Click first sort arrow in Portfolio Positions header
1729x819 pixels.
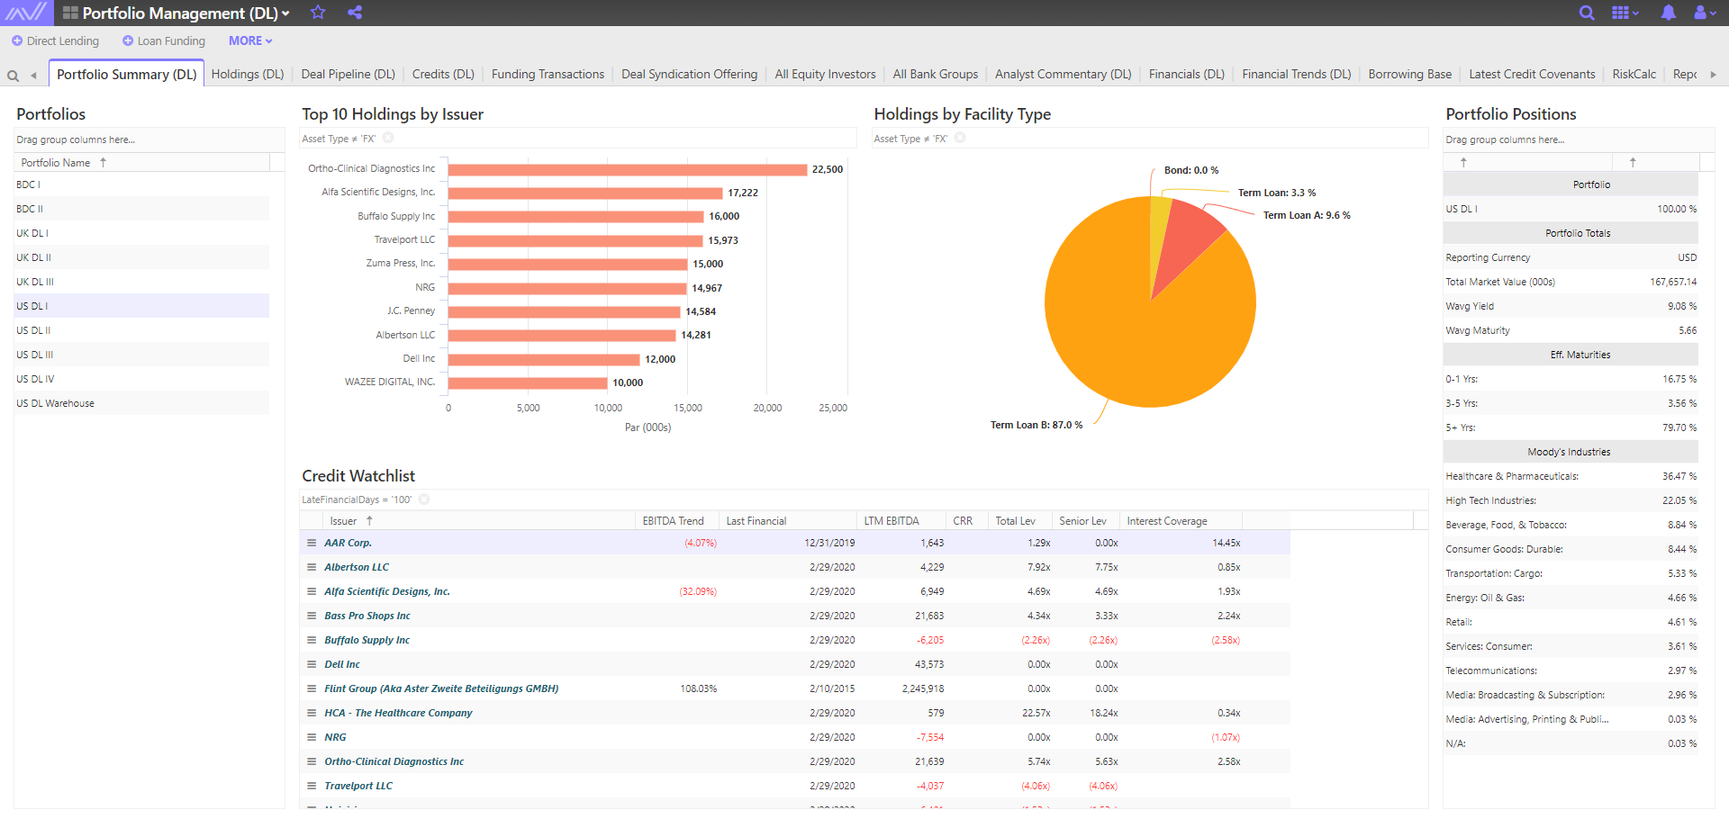click(1463, 162)
